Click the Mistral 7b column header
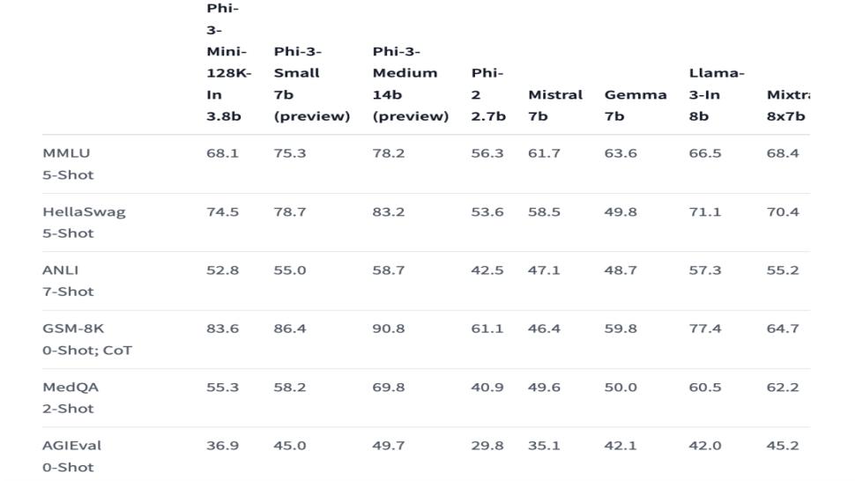The image size is (855, 481). click(x=555, y=105)
